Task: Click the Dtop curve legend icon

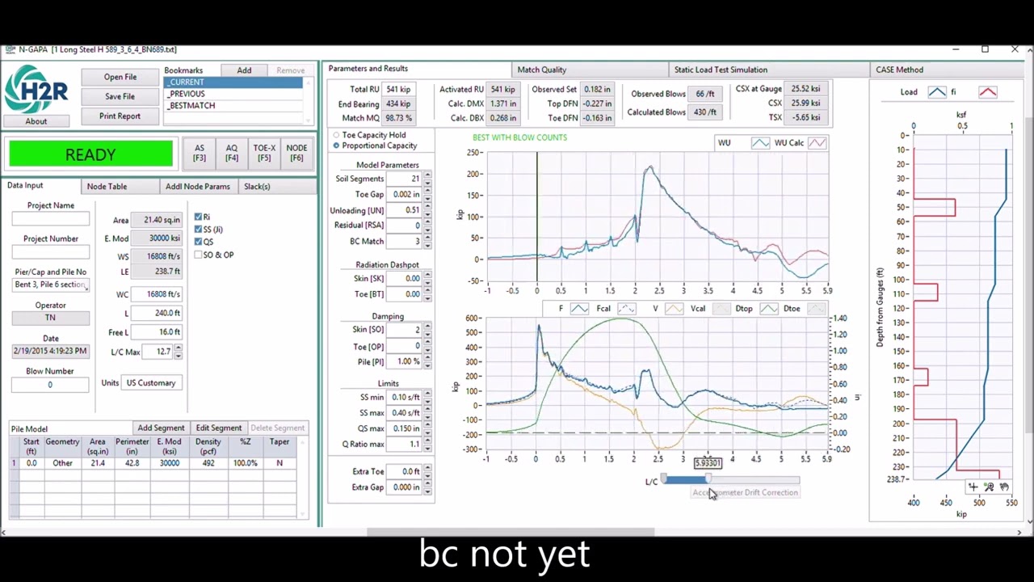Action: 769,309
